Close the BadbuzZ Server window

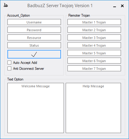(122, 6)
